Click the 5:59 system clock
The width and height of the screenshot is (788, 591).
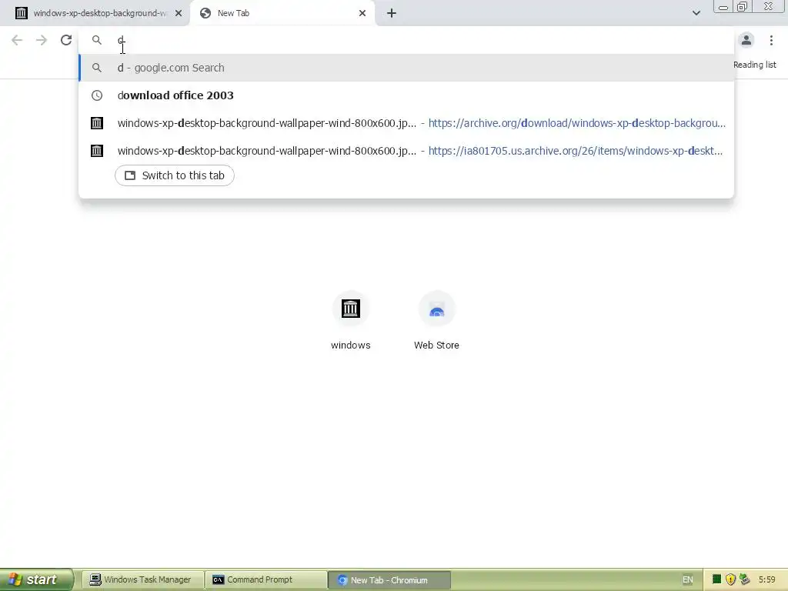pos(766,579)
